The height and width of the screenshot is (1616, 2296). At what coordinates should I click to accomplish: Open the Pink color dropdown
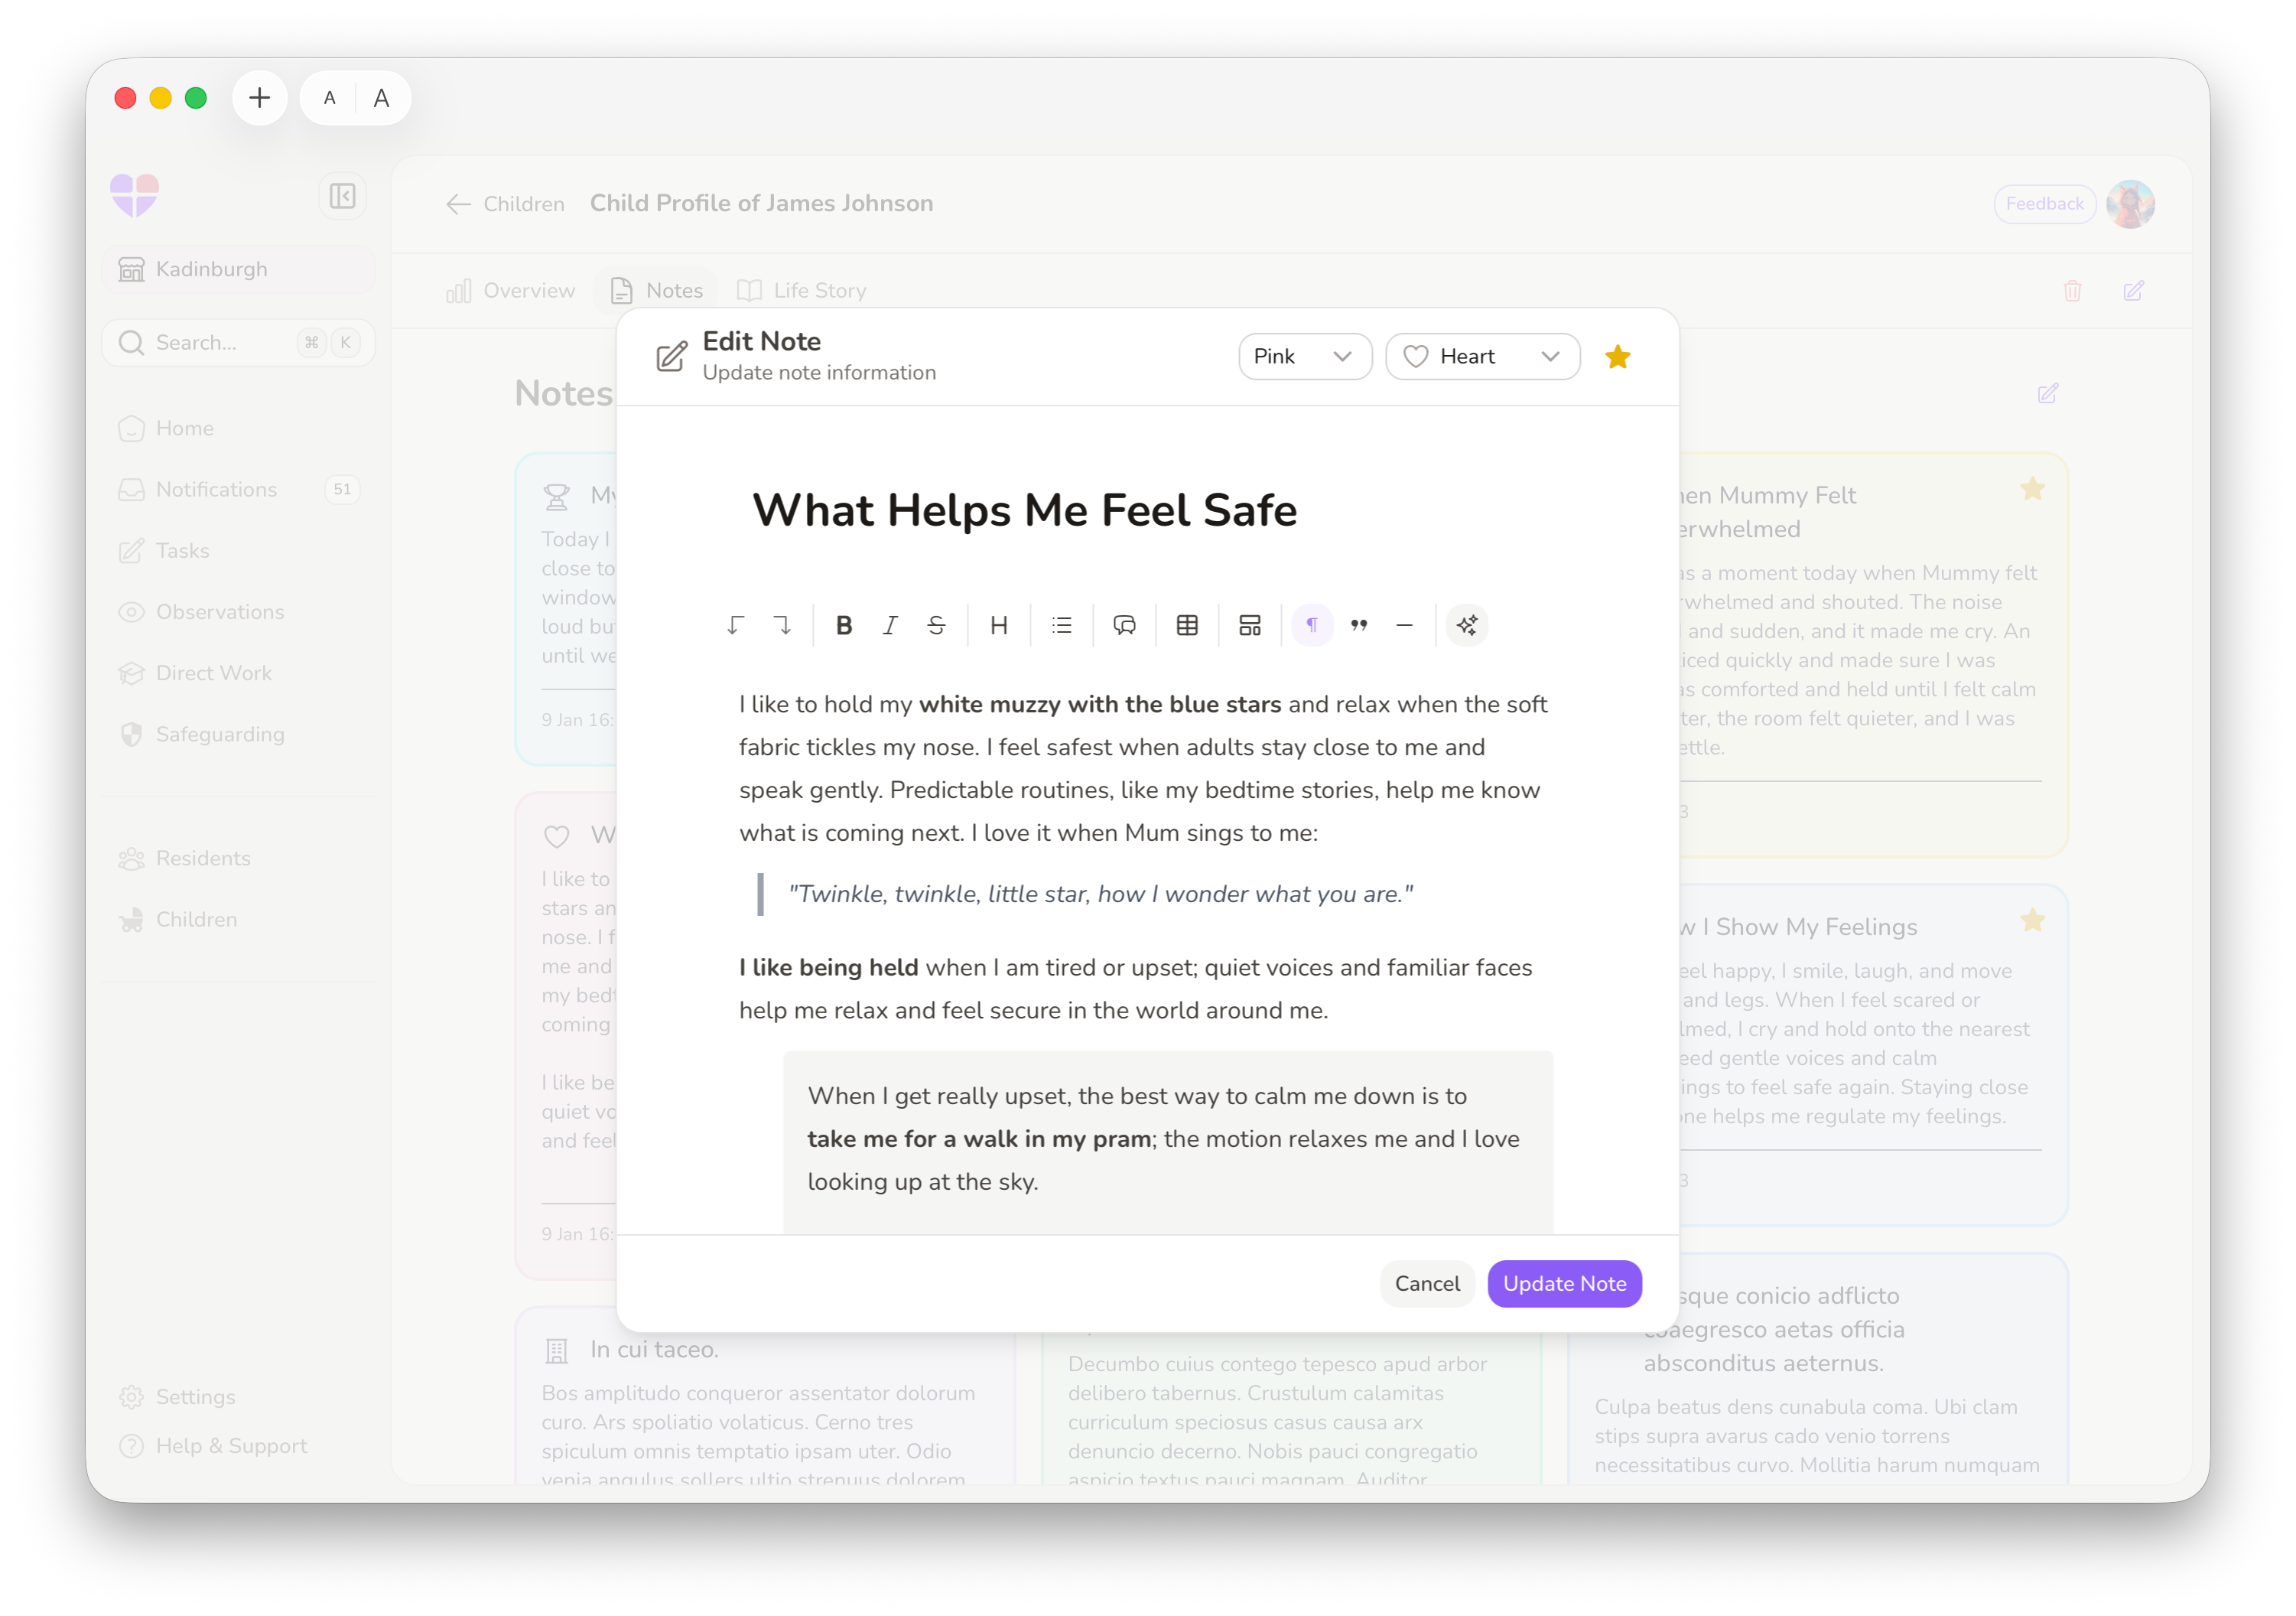[1304, 357]
